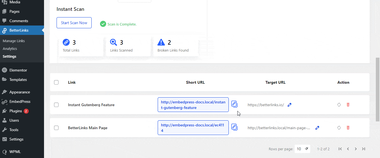Screen dimensions: 380x158
Task: Open Analytics in BetterLinks submenu
Action: point(10,49)
